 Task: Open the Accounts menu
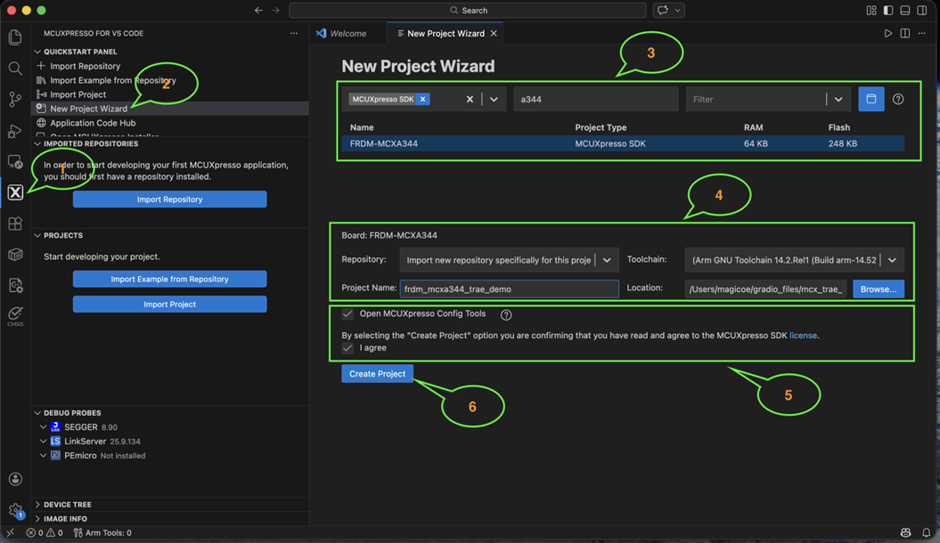(15, 479)
